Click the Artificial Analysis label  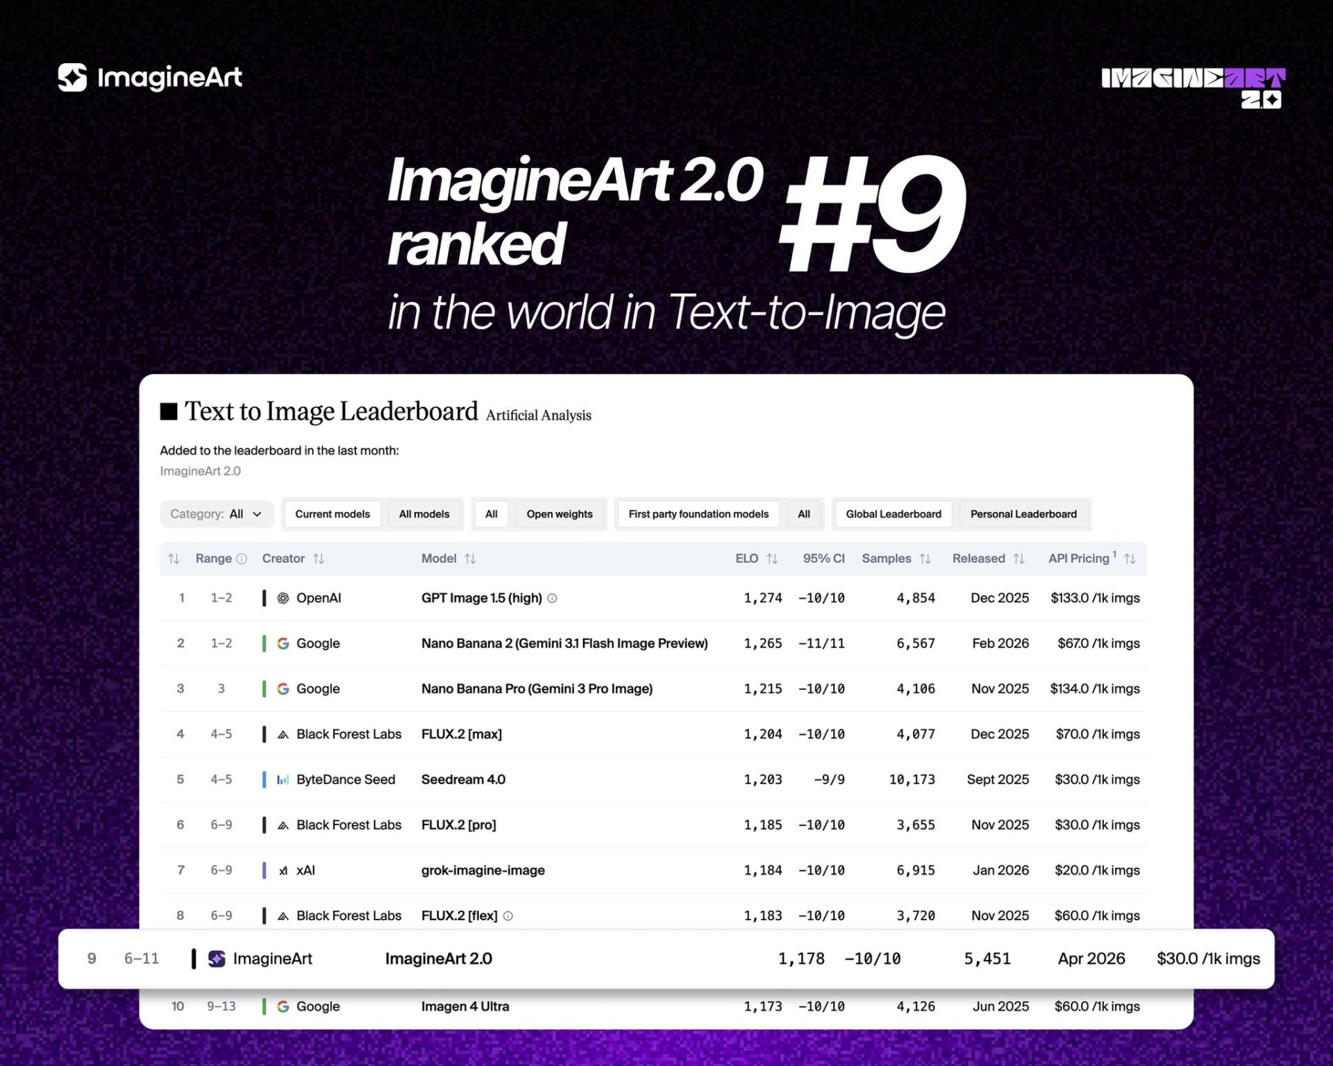point(538,415)
